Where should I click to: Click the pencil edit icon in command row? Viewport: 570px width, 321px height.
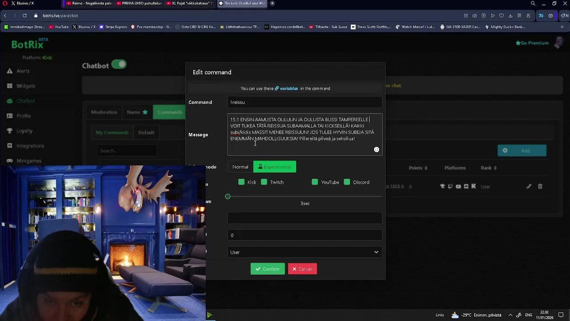(x=529, y=186)
